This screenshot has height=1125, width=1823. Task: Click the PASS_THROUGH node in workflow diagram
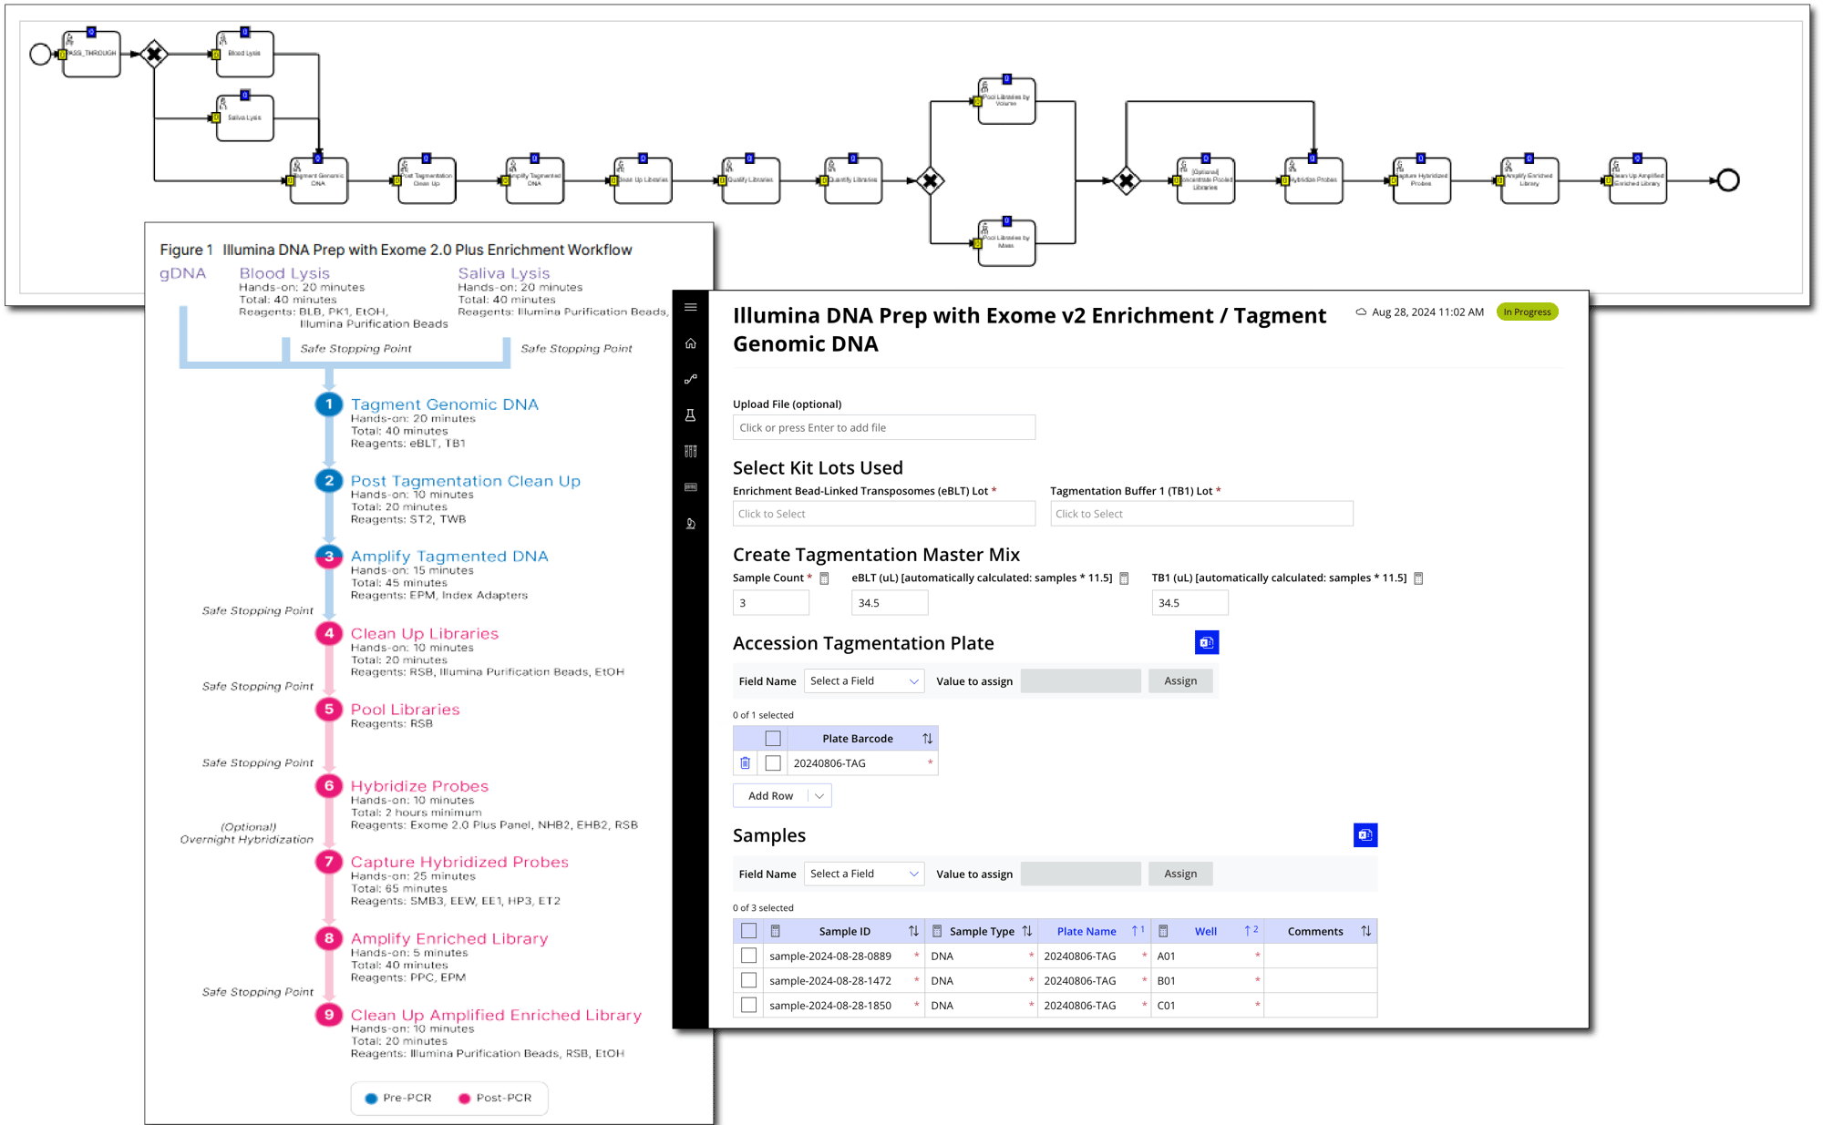click(91, 54)
